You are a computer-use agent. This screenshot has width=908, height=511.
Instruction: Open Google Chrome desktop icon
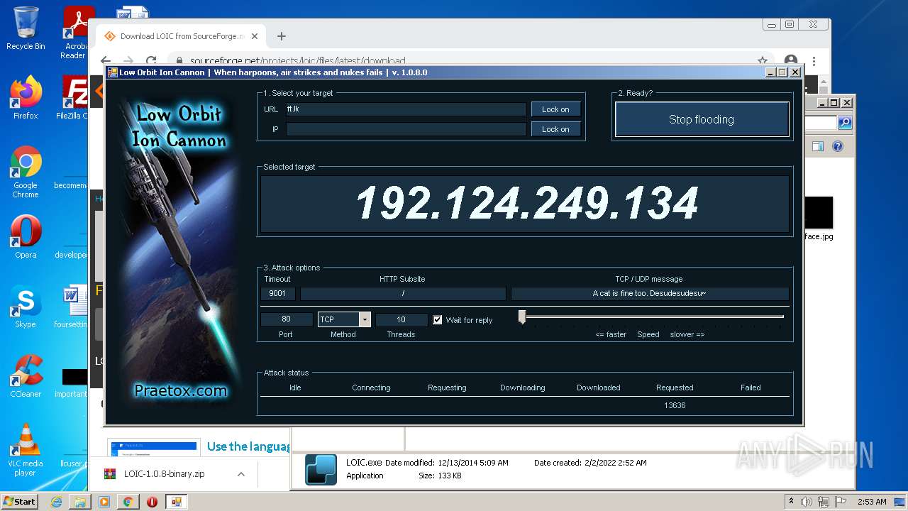point(26,172)
